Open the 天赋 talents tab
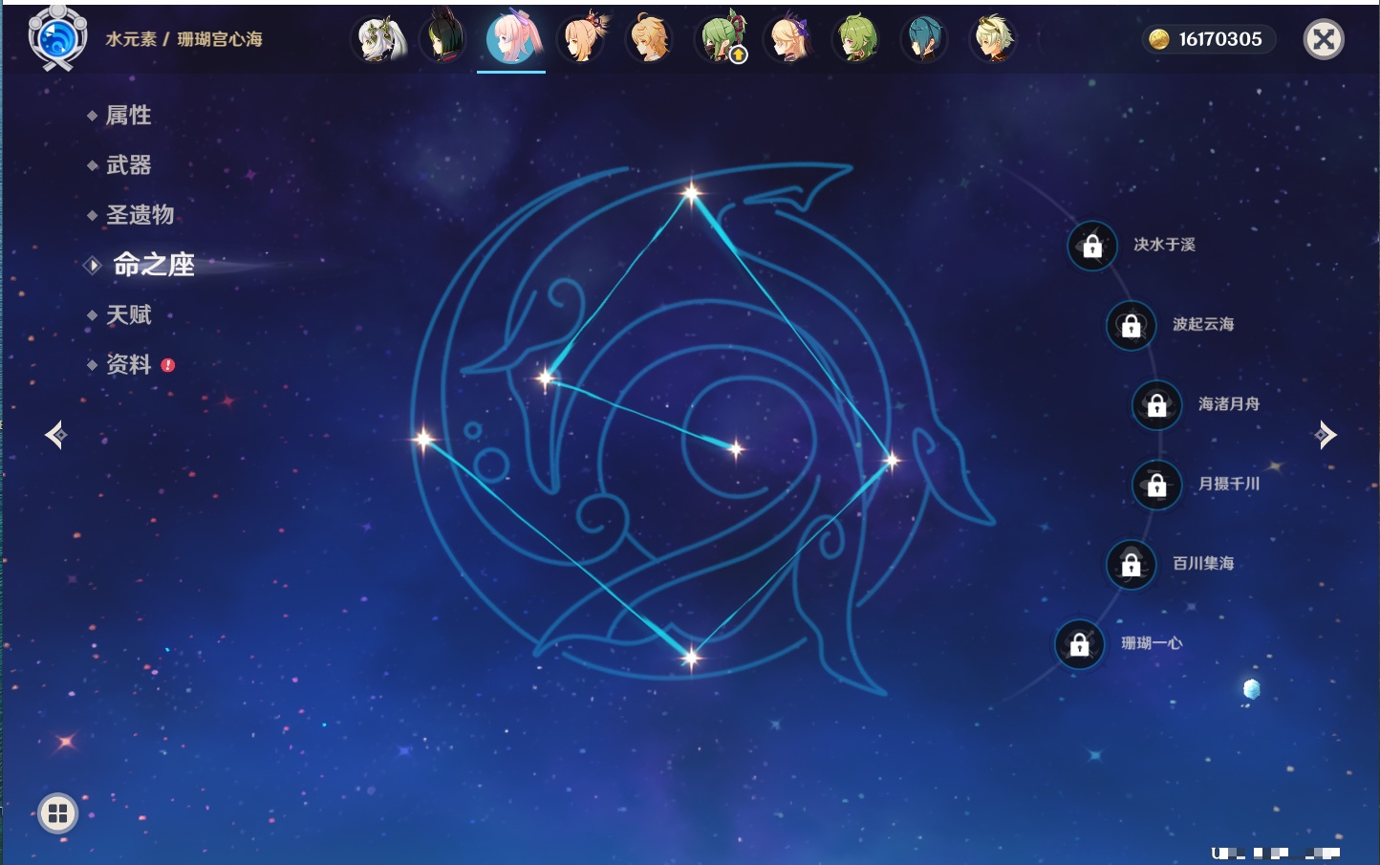Image resolution: width=1380 pixels, height=865 pixels. [128, 314]
